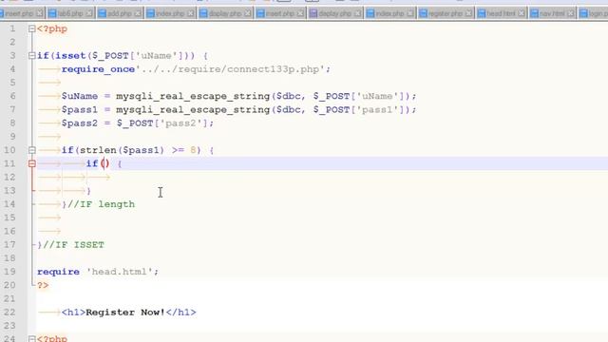
Task: Fold the red-marked if block at line 11
Action: pyautogui.click(x=32, y=163)
